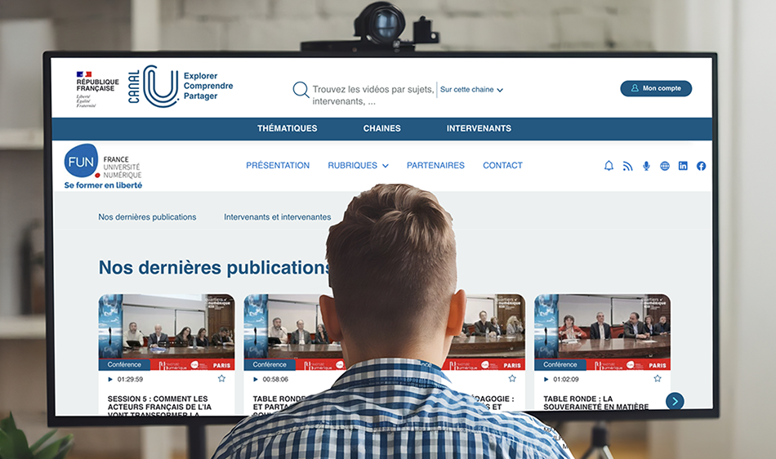Open the Facebook icon
The image size is (776, 459).
(x=701, y=166)
